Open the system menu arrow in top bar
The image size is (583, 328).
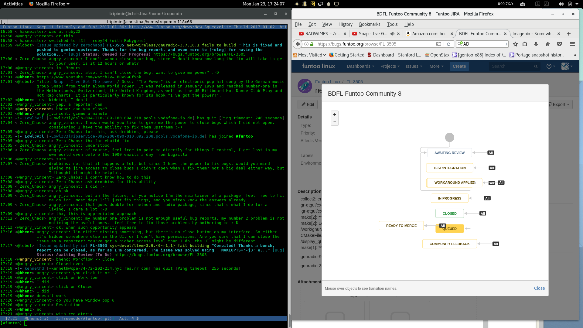coord(577,4)
